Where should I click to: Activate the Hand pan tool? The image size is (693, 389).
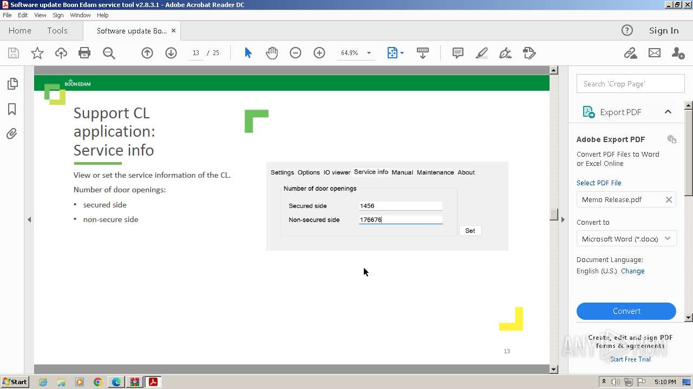[x=272, y=53]
